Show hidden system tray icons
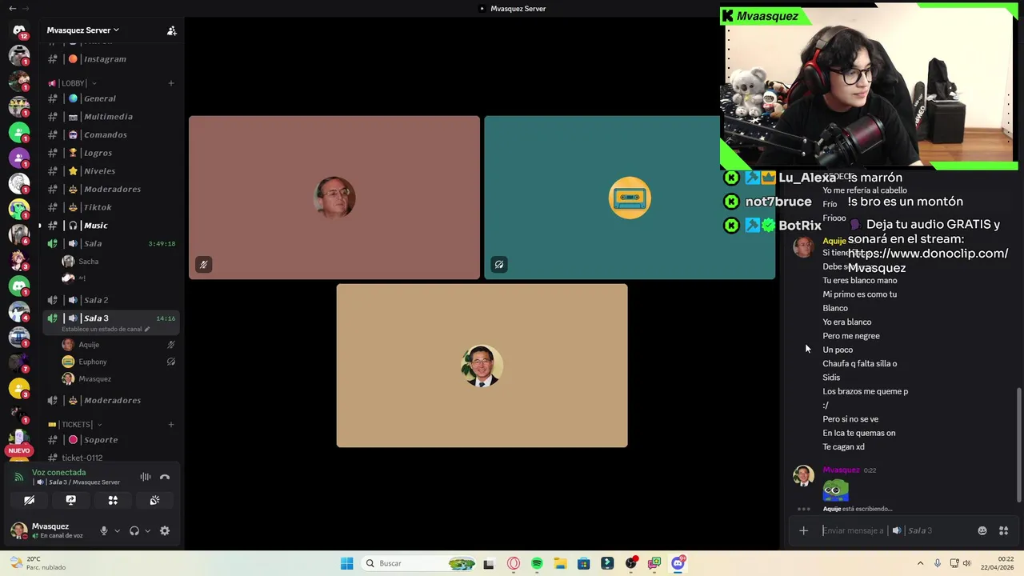 [920, 563]
